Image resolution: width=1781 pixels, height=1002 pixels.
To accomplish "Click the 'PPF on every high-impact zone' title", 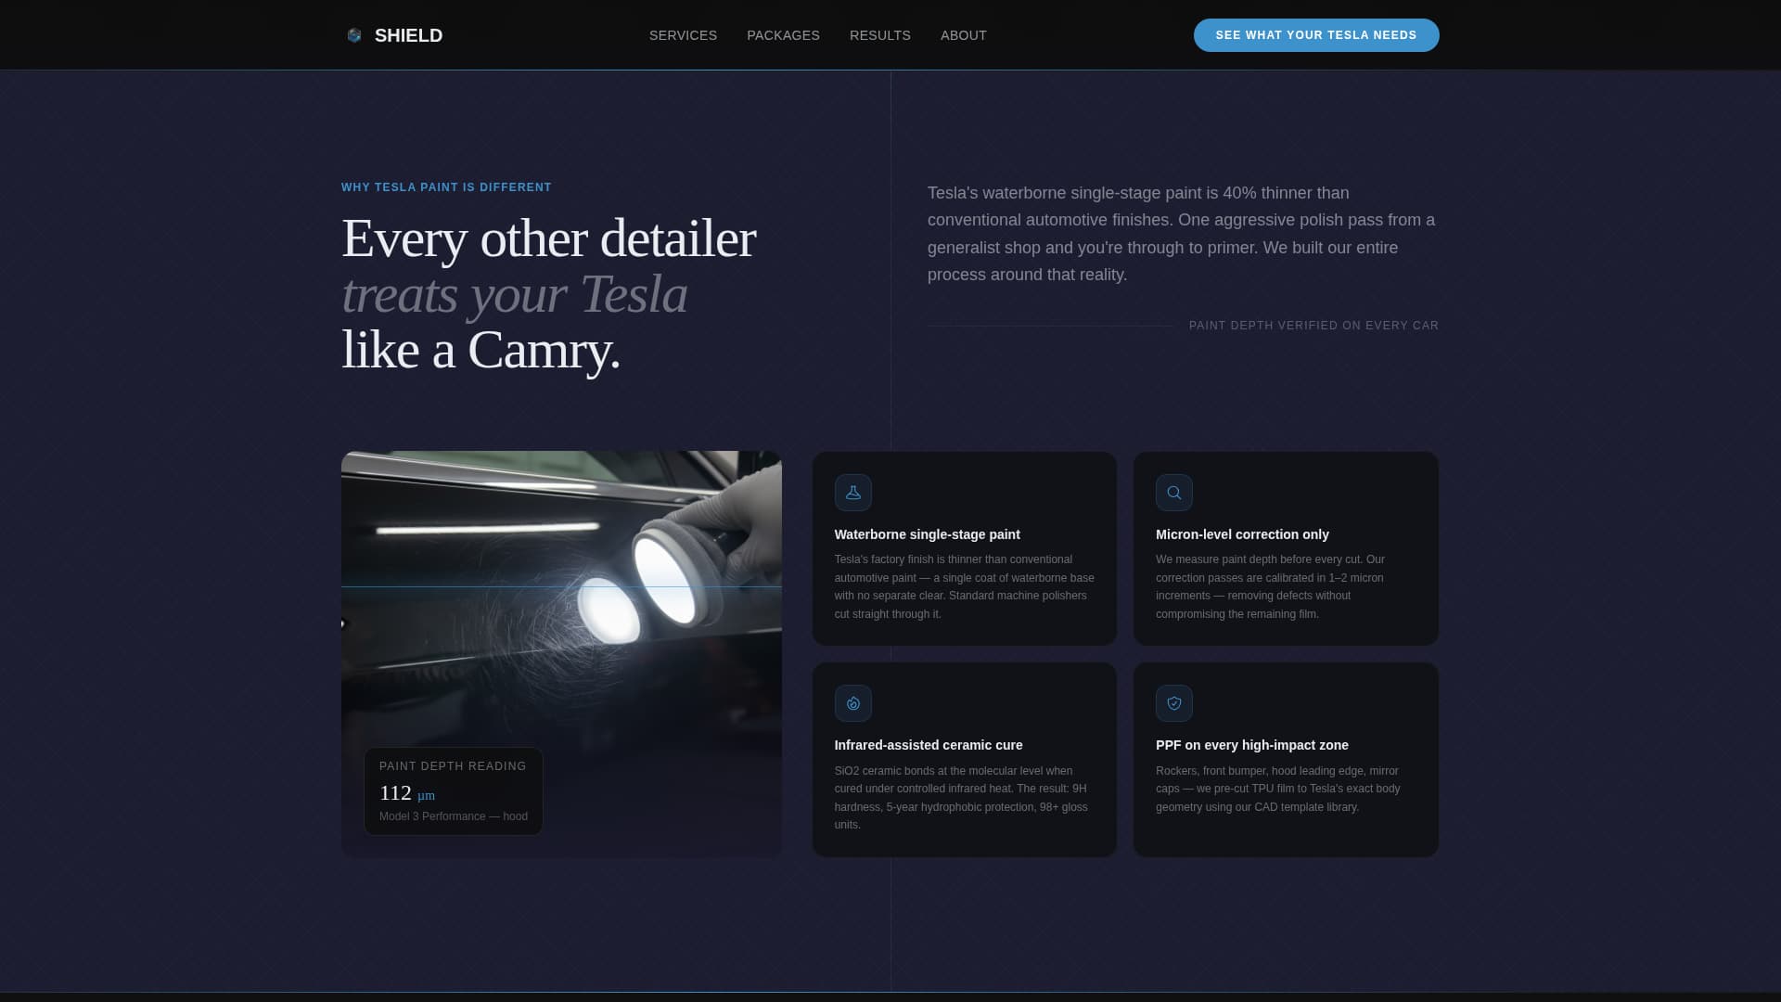I will point(1251,745).
